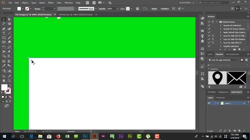Switch to the Artboards tab
Screen dimensions: 250x140
pyautogui.click(x=220, y=98)
